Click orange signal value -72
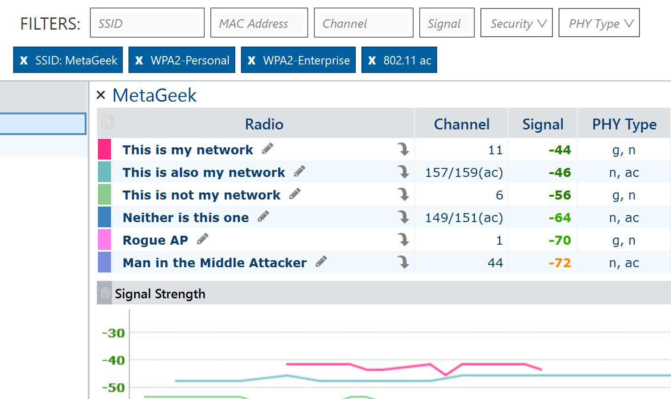 [559, 263]
